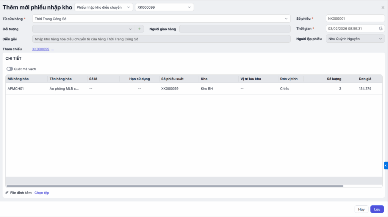Click the green plus icon beside Đối tượng
The image size is (388, 217).
point(139,29)
